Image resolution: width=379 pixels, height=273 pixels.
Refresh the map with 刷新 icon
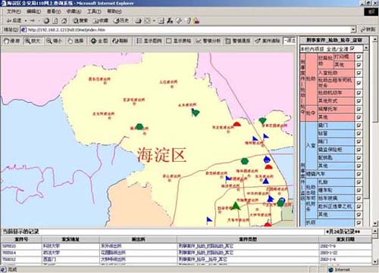pos(121,41)
